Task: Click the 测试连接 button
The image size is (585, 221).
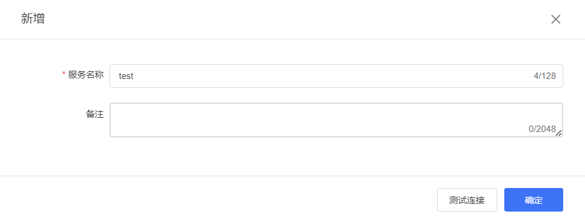Action: [467, 200]
